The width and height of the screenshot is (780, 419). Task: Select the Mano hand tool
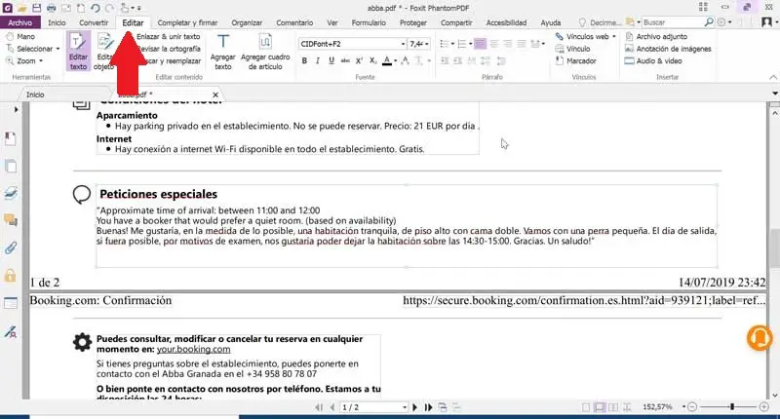pos(20,37)
